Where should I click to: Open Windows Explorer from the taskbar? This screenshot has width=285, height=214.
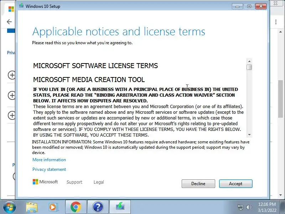click(x=32, y=207)
